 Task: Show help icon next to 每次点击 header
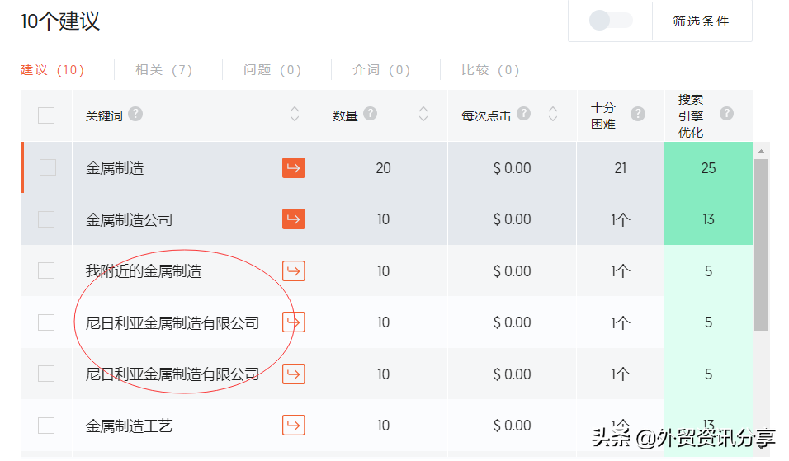click(x=524, y=114)
